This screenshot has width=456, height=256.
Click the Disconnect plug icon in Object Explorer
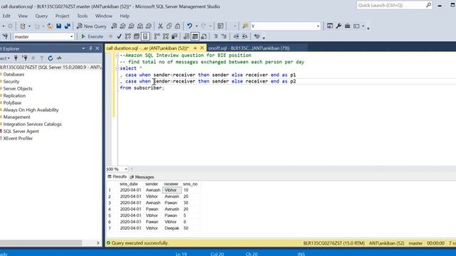25,58
